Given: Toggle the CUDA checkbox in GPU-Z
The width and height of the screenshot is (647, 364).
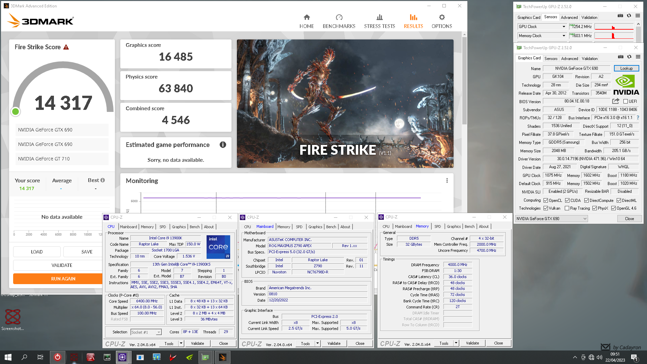Looking at the screenshot, I should [x=567, y=200].
